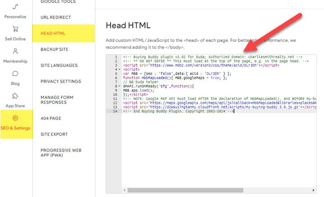Open Backup Site settings
The width and height of the screenshot is (324, 197).
coord(54,49)
